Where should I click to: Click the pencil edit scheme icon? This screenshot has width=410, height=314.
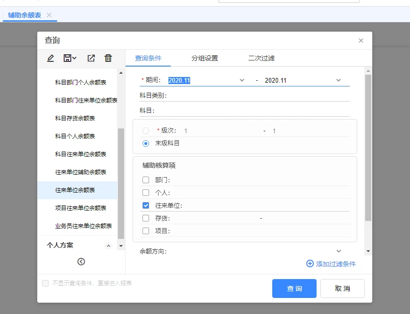click(50, 58)
